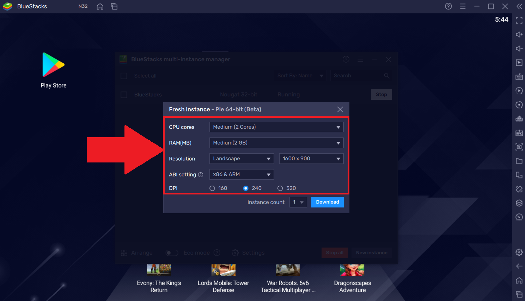
Task: Click the sidebar Android home icon
Action: [x=519, y=280]
